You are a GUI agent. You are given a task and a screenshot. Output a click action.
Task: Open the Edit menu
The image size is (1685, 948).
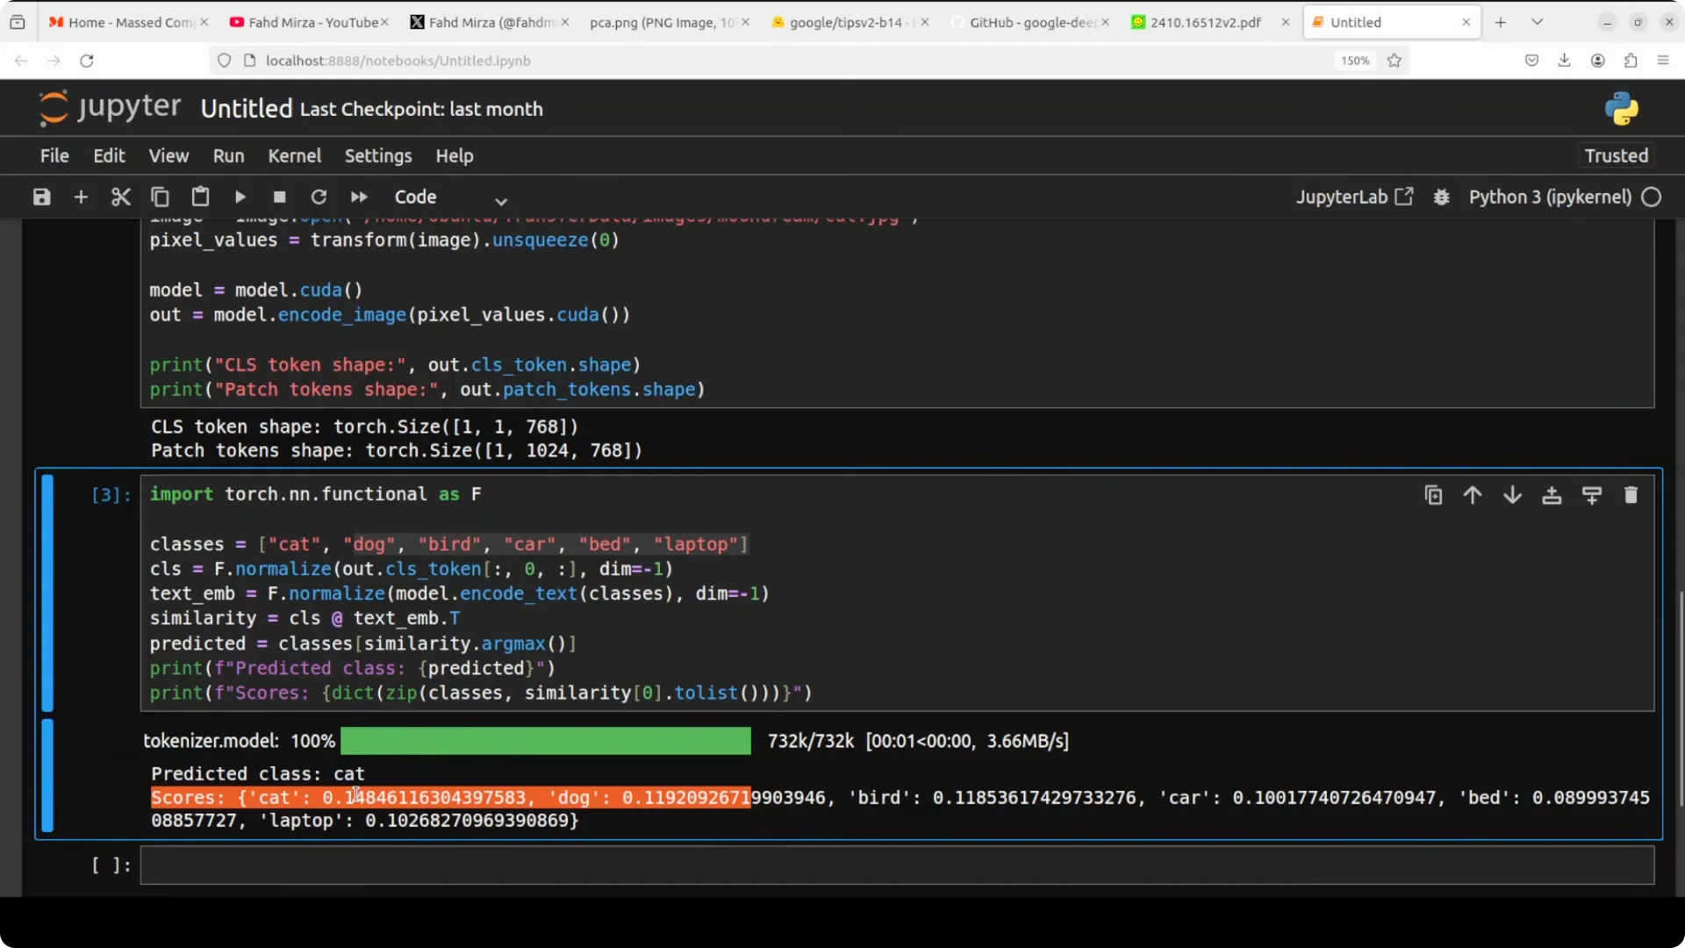tap(109, 155)
